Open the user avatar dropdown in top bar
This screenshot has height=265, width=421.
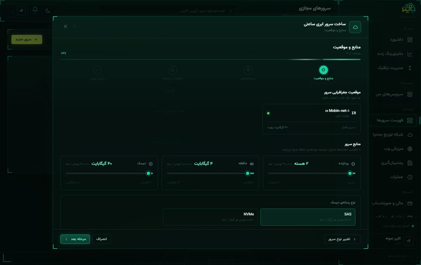(18, 10)
